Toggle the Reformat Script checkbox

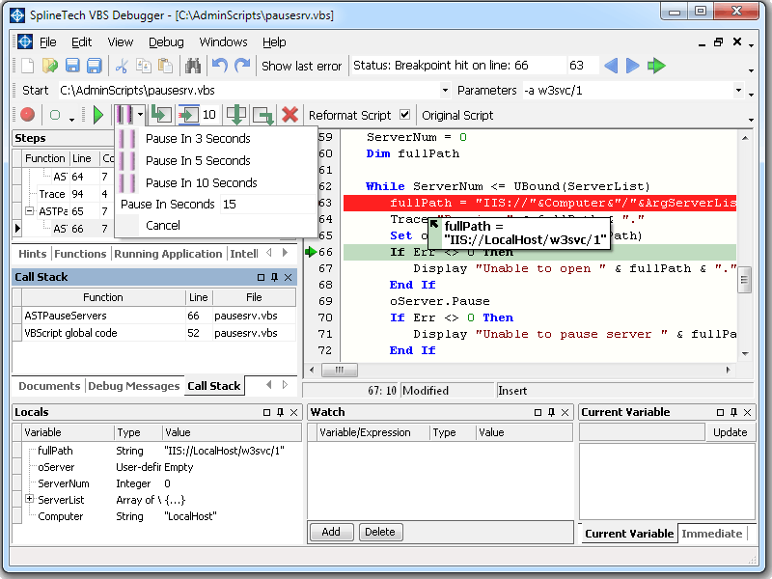pyautogui.click(x=404, y=115)
